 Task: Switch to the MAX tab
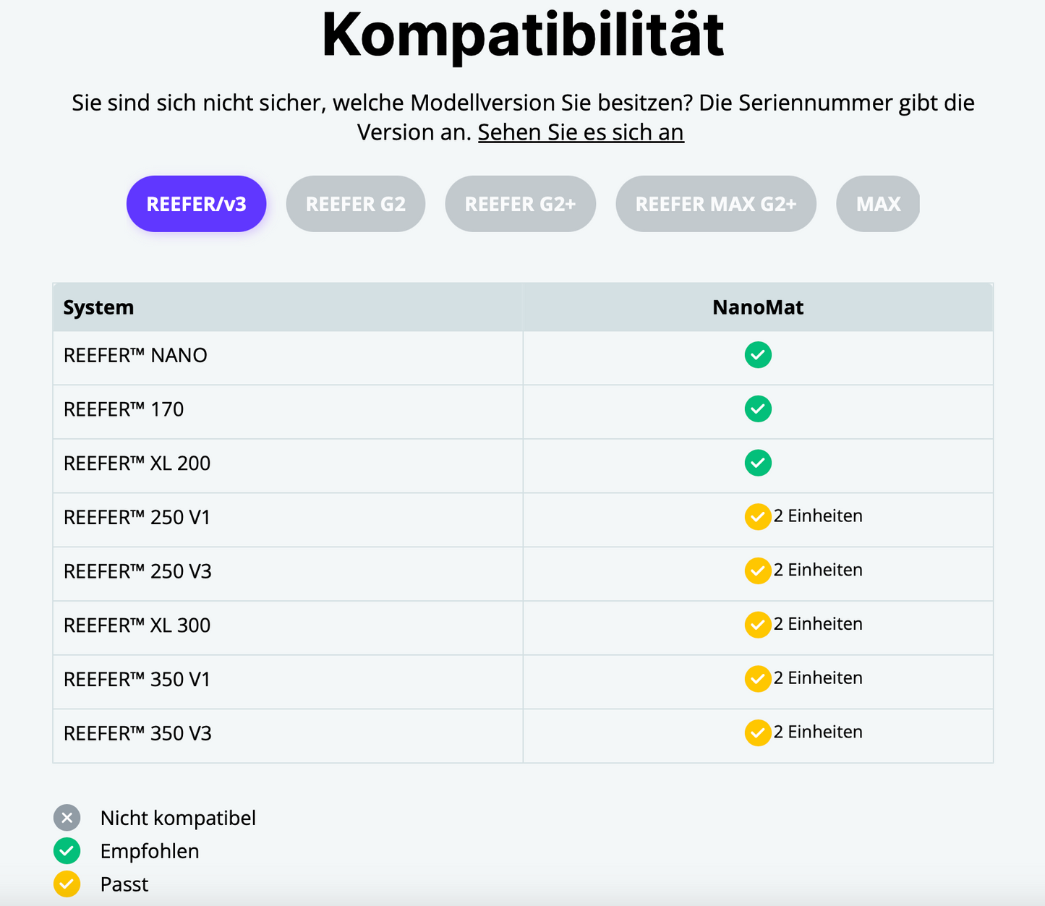click(878, 204)
